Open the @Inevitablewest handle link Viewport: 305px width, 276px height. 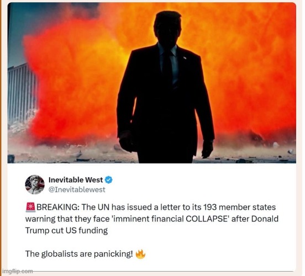coord(77,189)
